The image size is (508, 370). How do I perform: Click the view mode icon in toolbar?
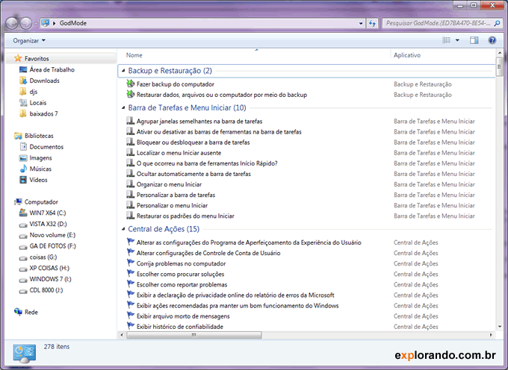[447, 40]
